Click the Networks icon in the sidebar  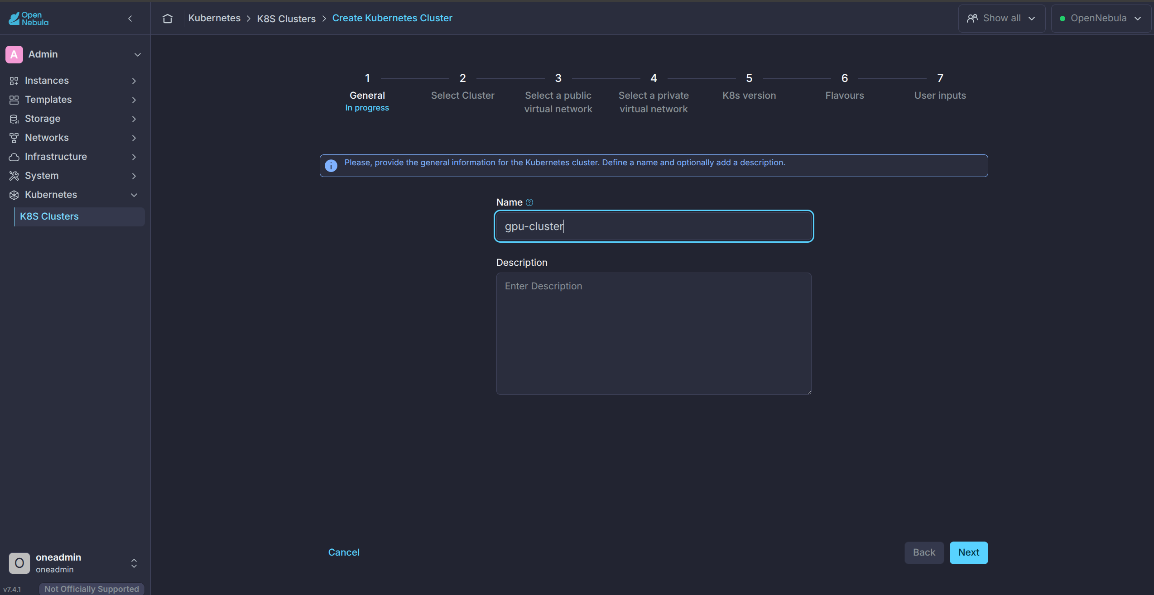click(x=14, y=138)
